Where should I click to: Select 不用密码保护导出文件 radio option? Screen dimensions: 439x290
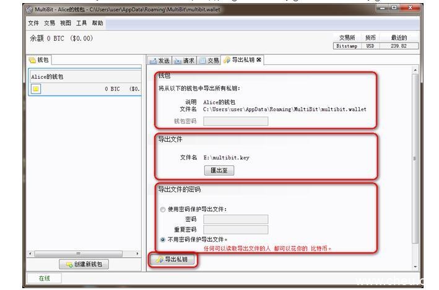(x=163, y=239)
